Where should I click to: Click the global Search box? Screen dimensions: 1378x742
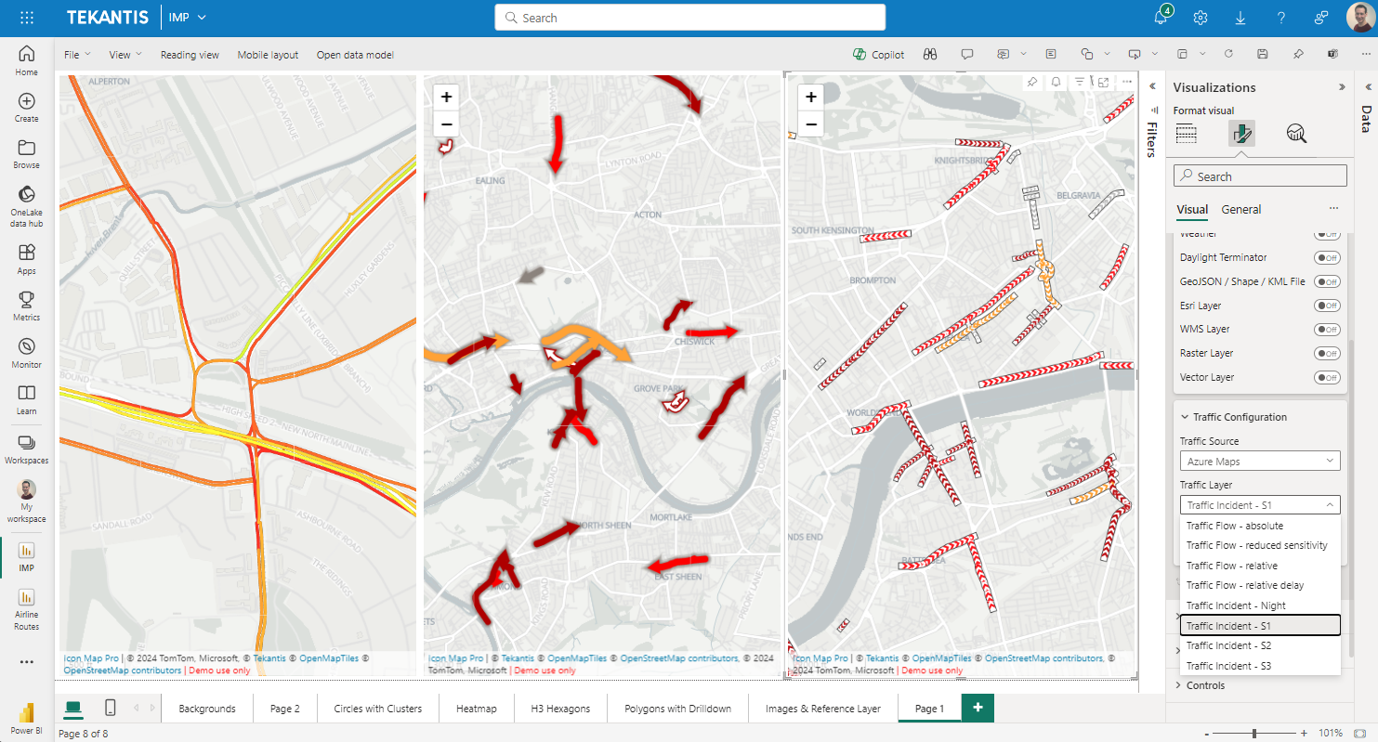coord(689,18)
